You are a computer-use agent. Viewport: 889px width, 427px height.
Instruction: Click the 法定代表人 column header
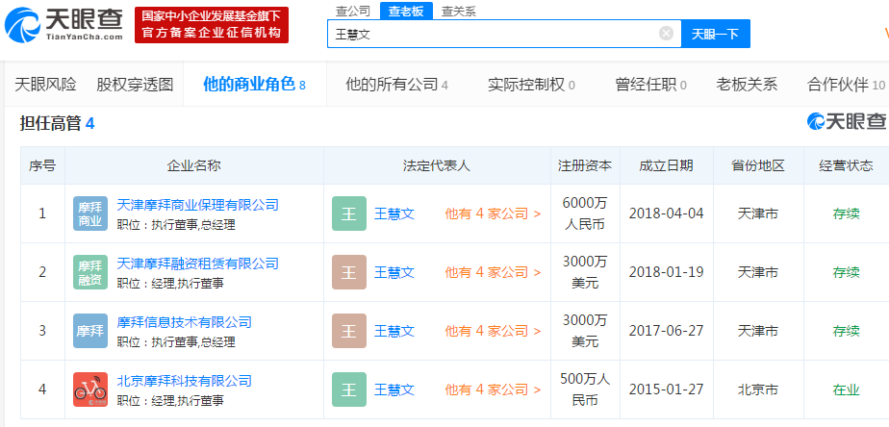click(x=437, y=165)
